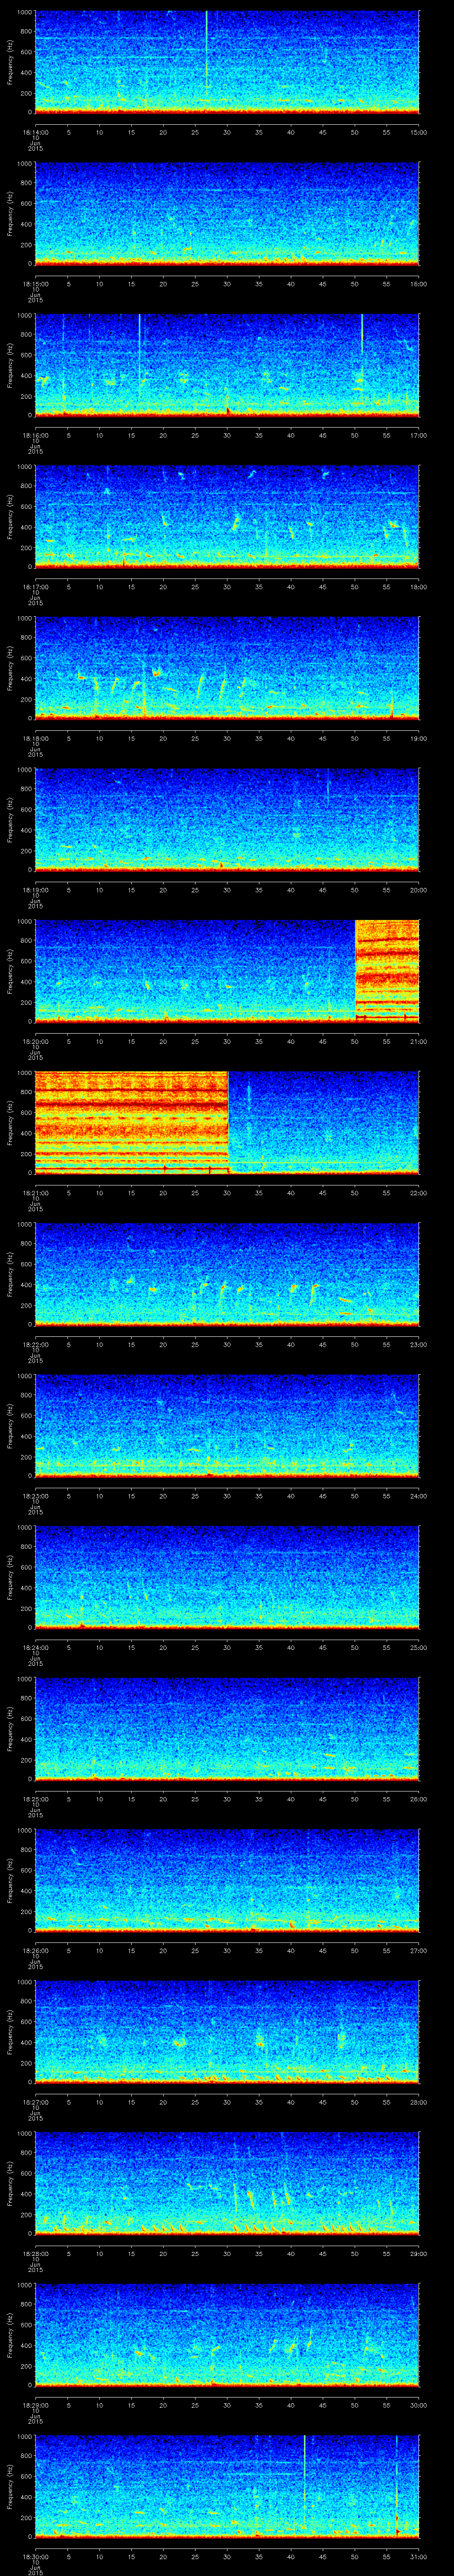Select the spectrogram panel starting at 18:28:00
Screen dimensions: 454x2576
pyautogui.click(x=227, y=2183)
